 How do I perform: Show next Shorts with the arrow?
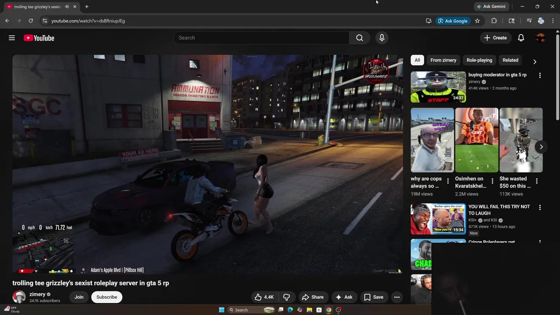pos(541,147)
